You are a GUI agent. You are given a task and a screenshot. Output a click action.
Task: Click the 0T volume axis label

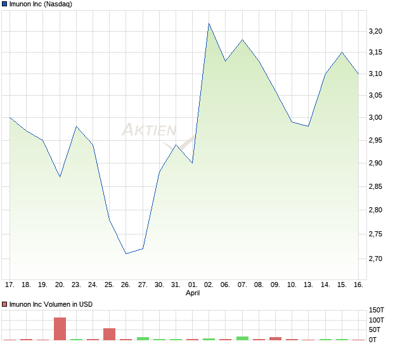(373, 340)
